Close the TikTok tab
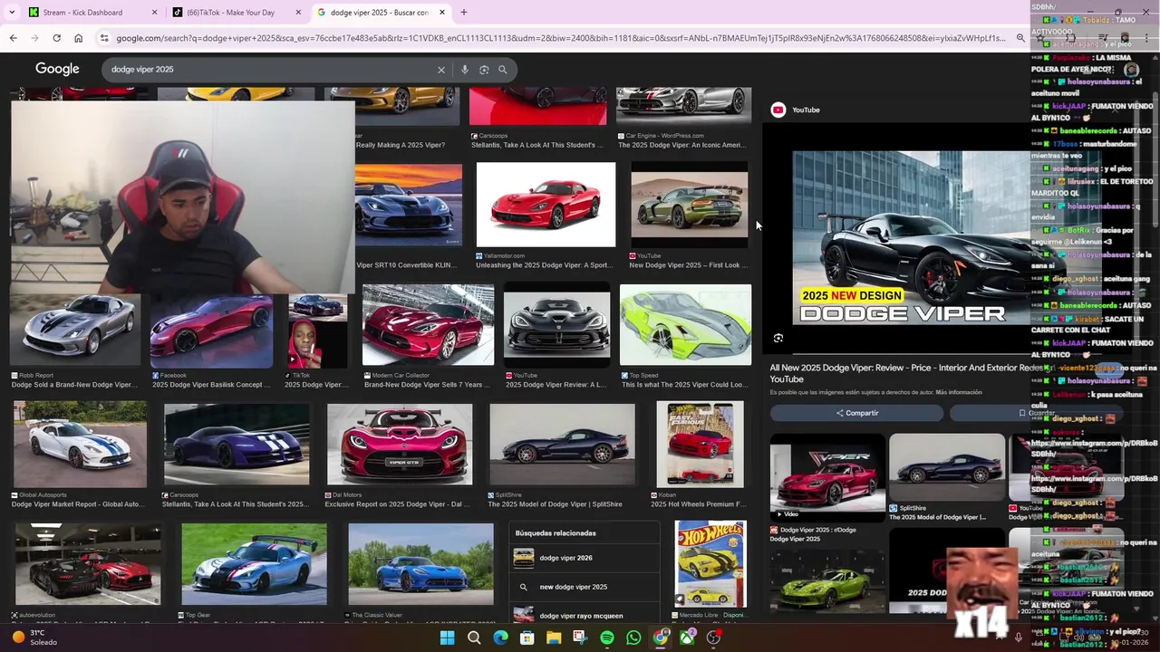 (298, 13)
